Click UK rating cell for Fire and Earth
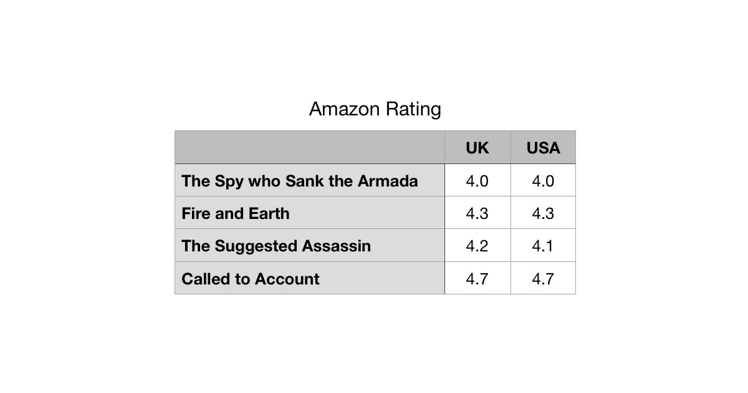 [x=477, y=213]
